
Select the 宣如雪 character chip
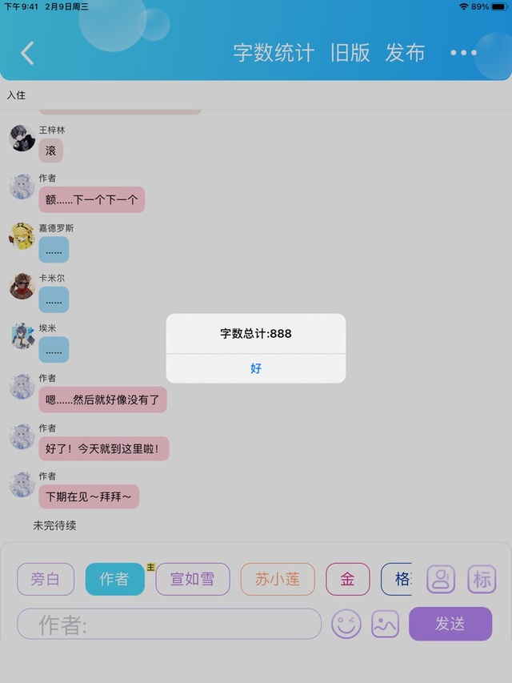tap(193, 580)
